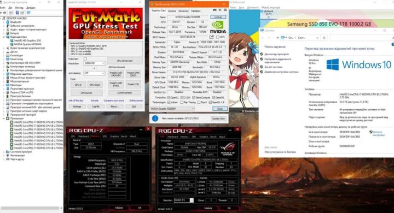Image resolution: width=394 pixels, height=213 pixels.
Task: Toggle Vulkan checkbox in GPU-Z
Action: click(x=169, y=102)
